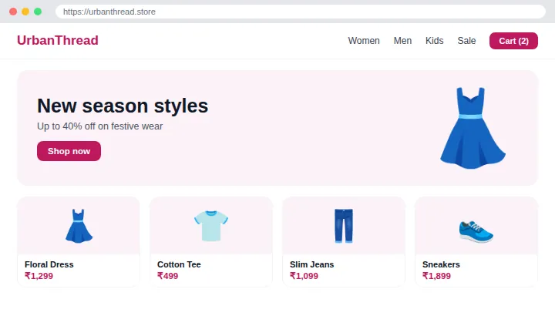Viewport: 555px width, 316px height.
Task: Click the Floral Dress title
Action: pos(49,264)
